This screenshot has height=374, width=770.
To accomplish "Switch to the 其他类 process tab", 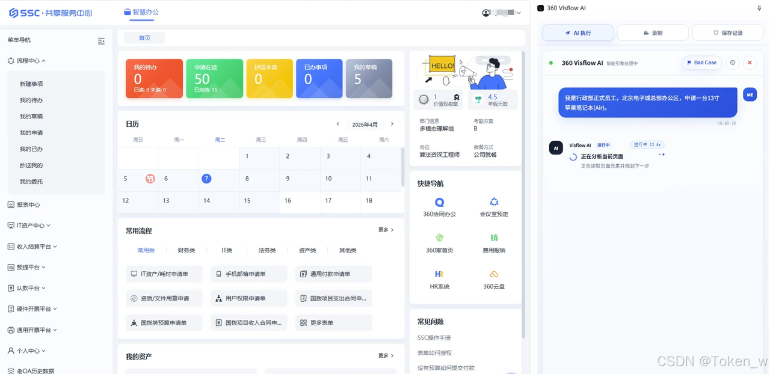I will tap(348, 250).
